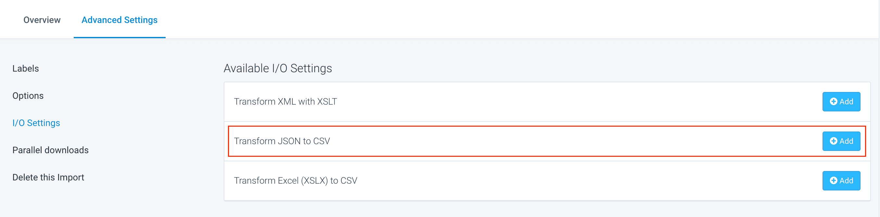Click the plus icon for Transform Excel to CSV

tap(833, 180)
